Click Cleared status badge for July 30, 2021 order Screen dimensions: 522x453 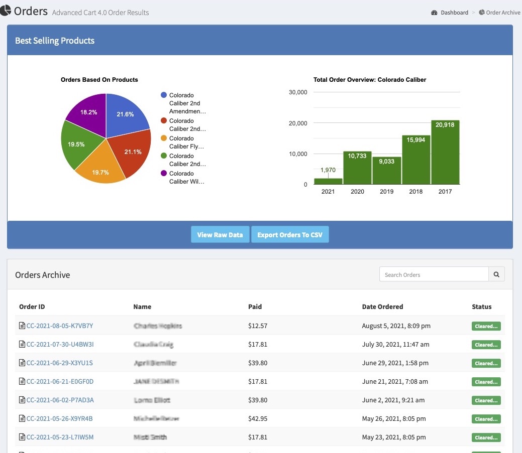point(486,345)
